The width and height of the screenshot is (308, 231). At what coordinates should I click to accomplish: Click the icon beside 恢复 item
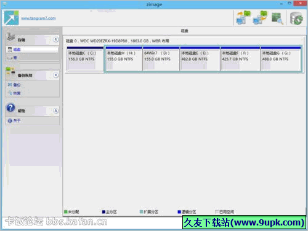pos(10,93)
